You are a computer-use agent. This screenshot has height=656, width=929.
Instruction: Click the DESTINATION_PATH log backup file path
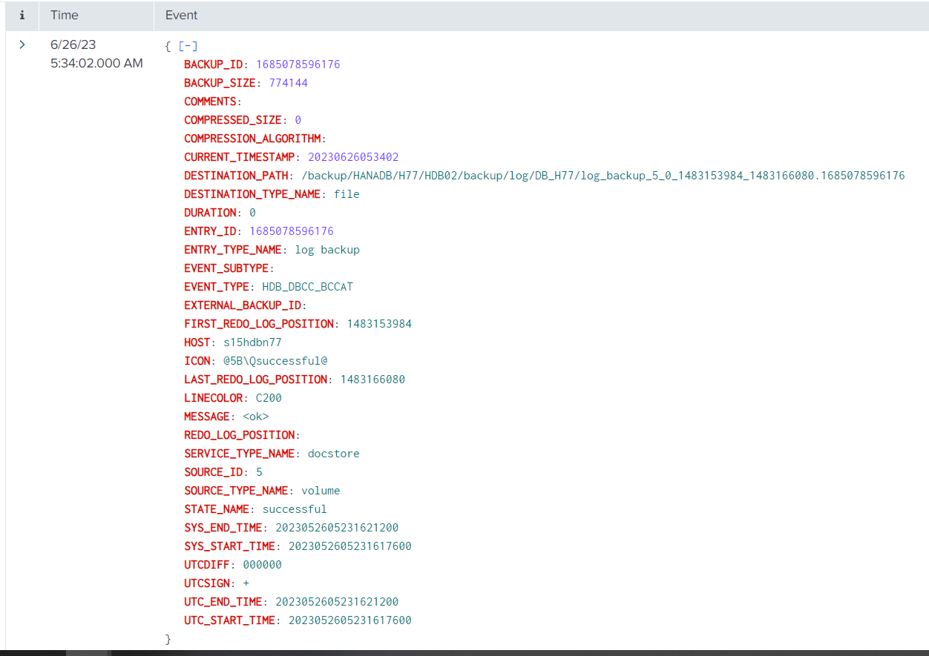tap(603, 176)
